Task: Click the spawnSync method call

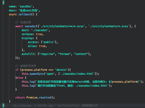Action: (x=37, y=74)
